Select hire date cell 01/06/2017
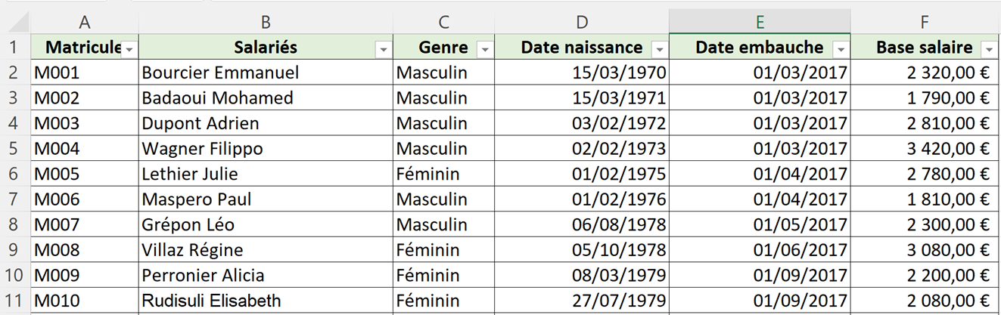1001x315 pixels. pos(760,250)
